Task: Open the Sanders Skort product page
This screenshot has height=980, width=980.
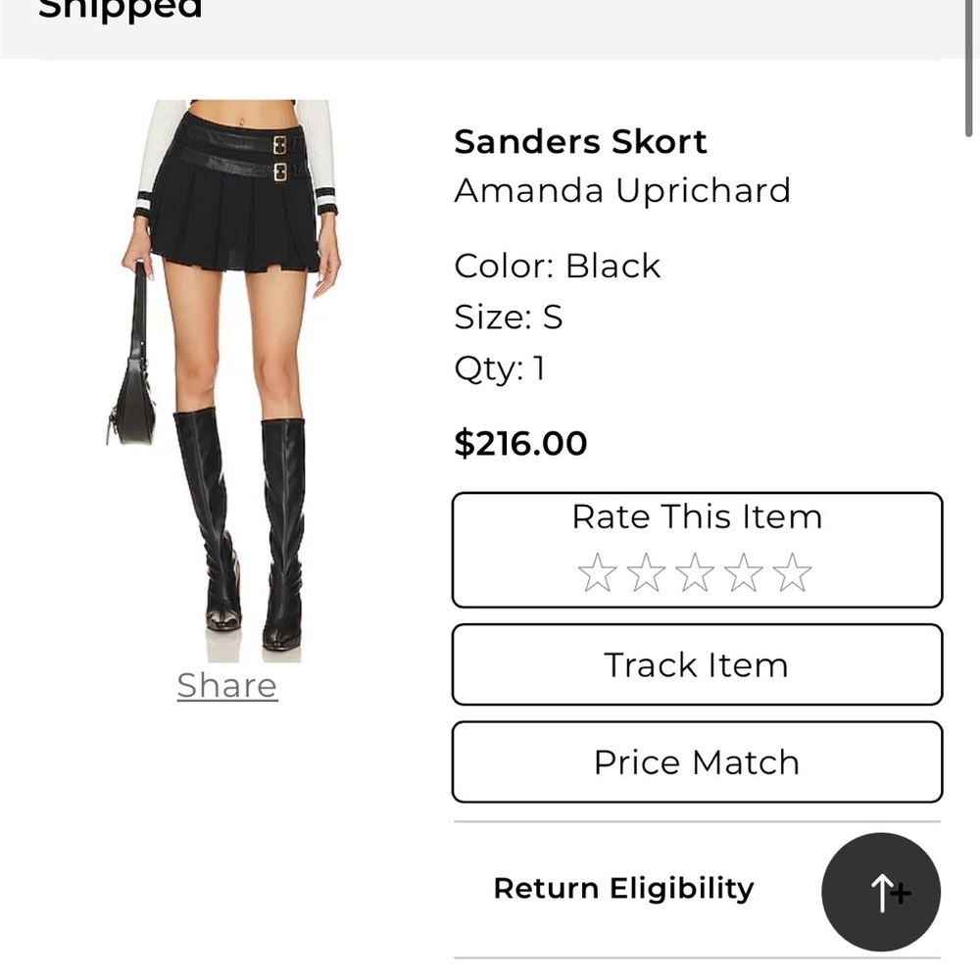Action: tap(580, 141)
